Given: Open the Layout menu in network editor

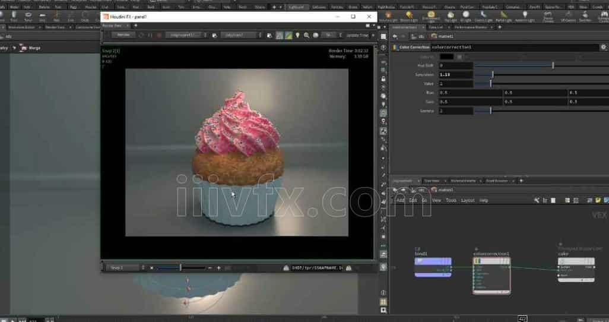Looking at the screenshot, I should [x=468, y=200].
